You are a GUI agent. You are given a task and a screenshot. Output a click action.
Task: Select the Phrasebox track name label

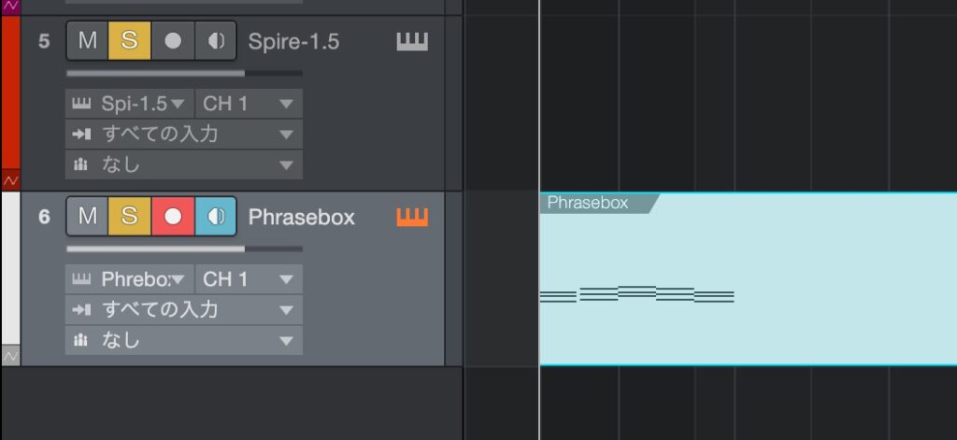tap(301, 217)
